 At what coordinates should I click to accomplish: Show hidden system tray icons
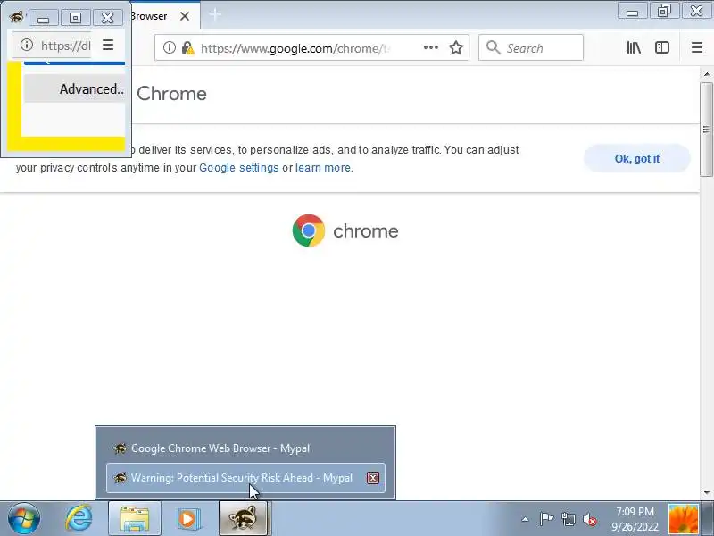click(x=525, y=519)
